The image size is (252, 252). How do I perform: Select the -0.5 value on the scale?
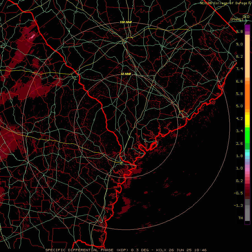[238, 193]
